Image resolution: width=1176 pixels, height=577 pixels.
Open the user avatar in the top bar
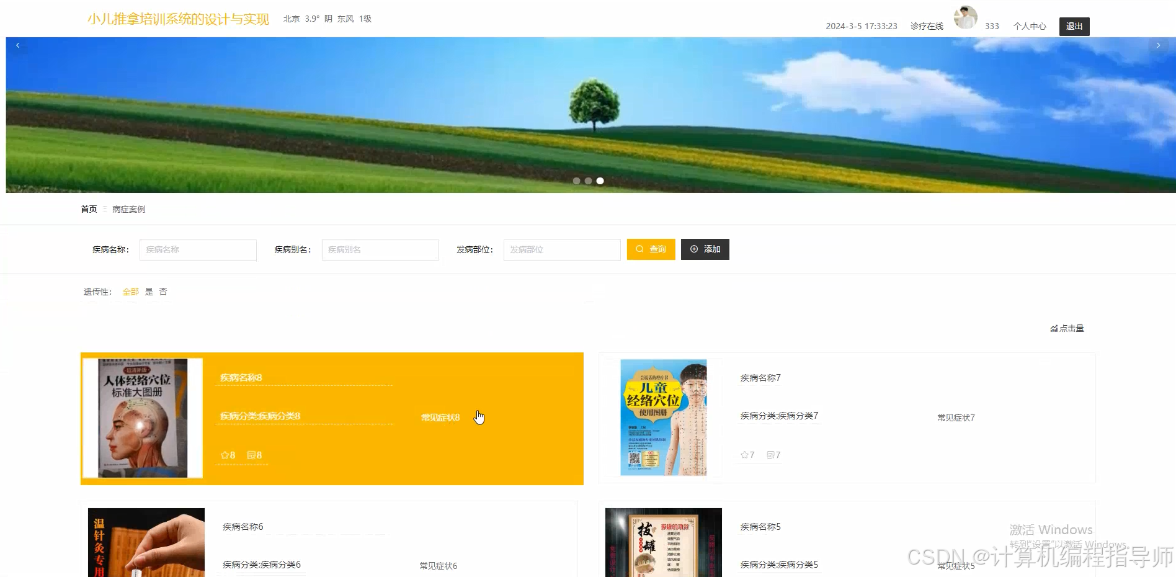(964, 17)
